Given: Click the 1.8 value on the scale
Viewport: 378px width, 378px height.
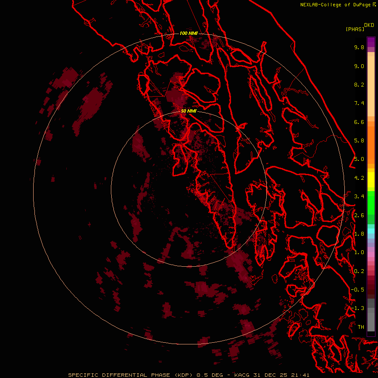Looking at the screenshot, I should [x=359, y=234].
